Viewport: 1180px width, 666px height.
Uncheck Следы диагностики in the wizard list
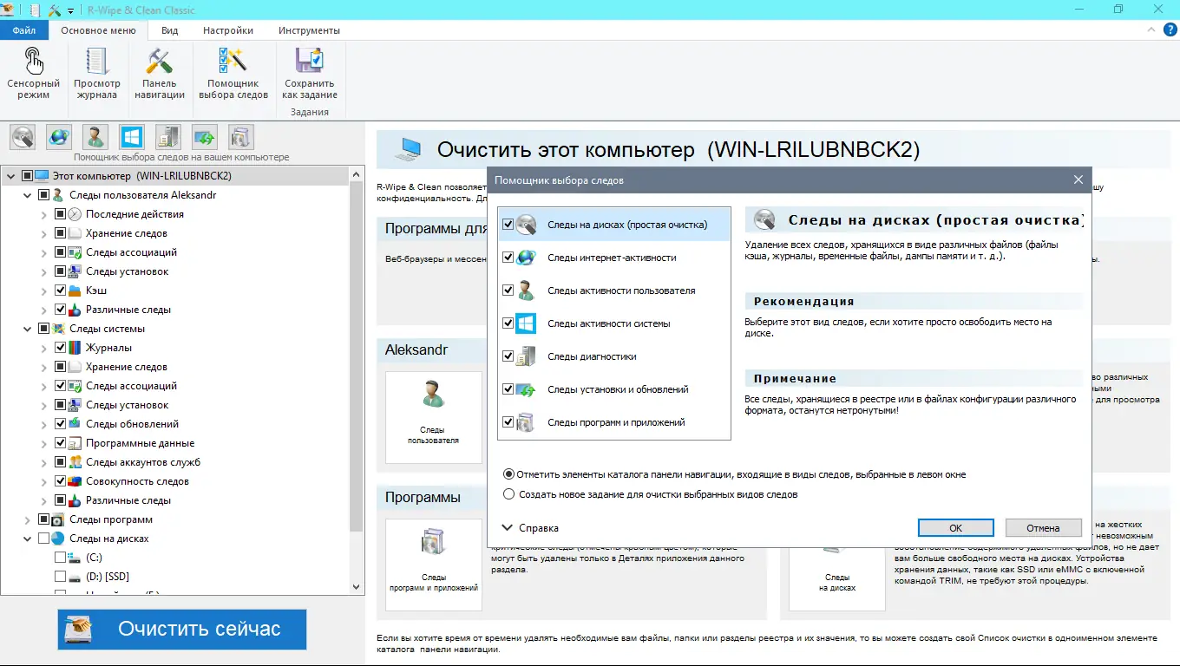click(508, 356)
